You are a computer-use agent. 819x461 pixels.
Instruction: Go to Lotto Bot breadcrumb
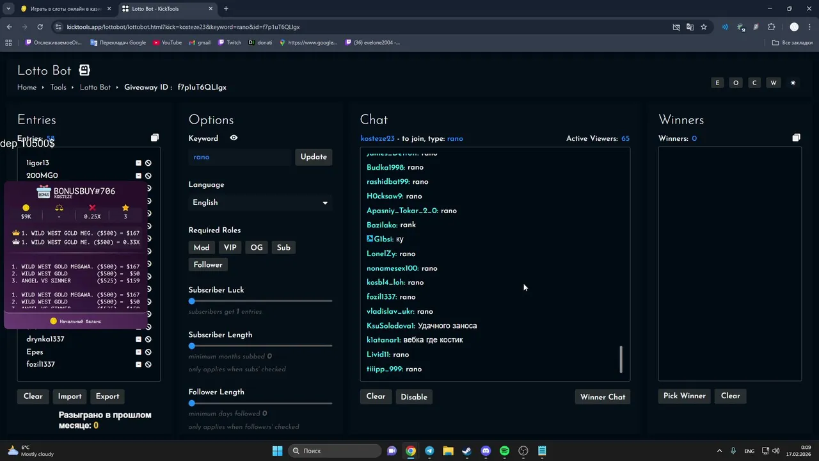(x=95, y=88)
